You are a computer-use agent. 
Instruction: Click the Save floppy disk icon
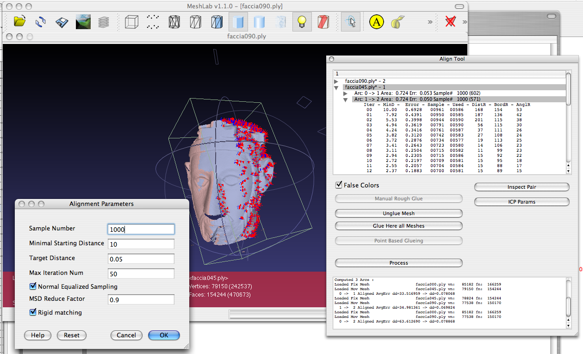(x=62, y=22)
